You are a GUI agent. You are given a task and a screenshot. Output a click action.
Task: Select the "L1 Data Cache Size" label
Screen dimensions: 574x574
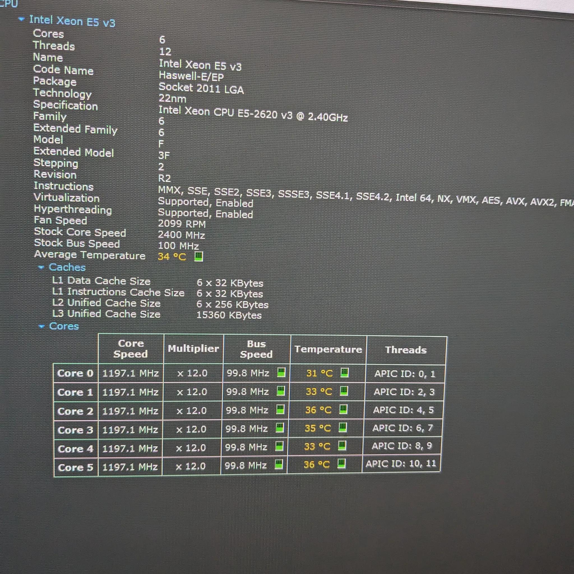[x=101, y=281]
